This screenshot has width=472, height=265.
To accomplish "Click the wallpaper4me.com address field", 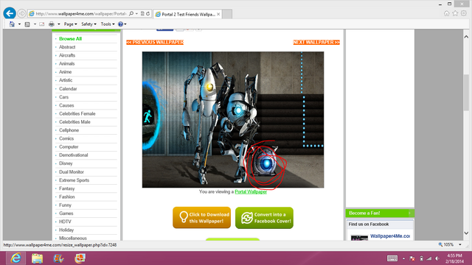I will (x=80, y=14).
